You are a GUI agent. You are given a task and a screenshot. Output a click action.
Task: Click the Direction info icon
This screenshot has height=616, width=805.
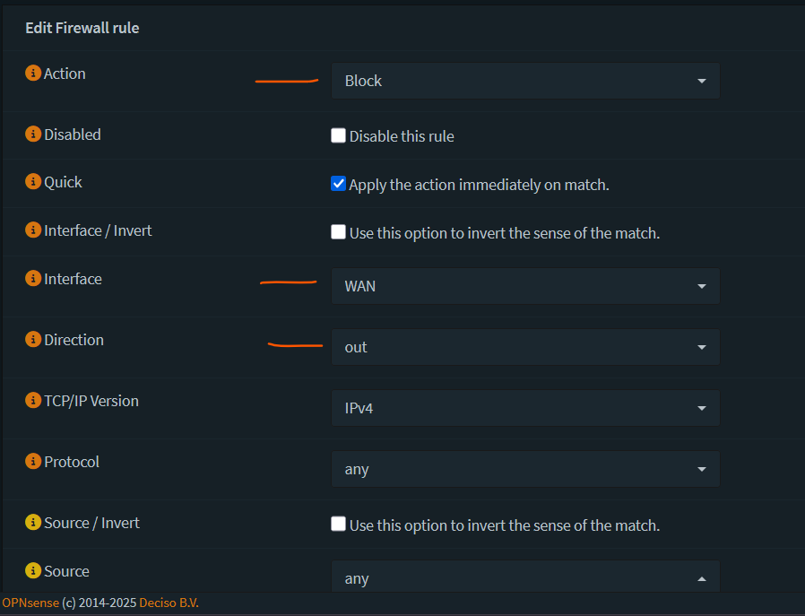coord(33,340)
